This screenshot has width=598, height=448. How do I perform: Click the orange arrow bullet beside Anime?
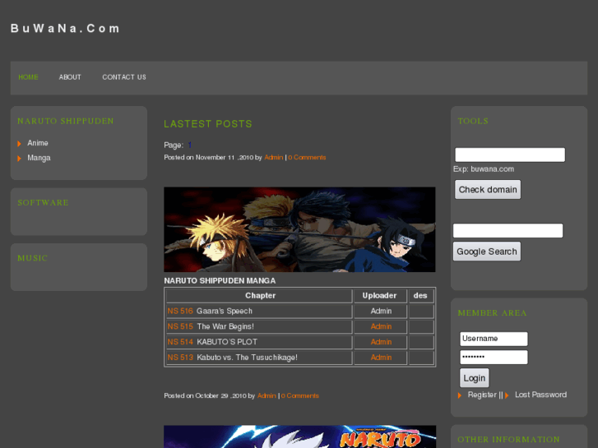click(x=20, y=144)
